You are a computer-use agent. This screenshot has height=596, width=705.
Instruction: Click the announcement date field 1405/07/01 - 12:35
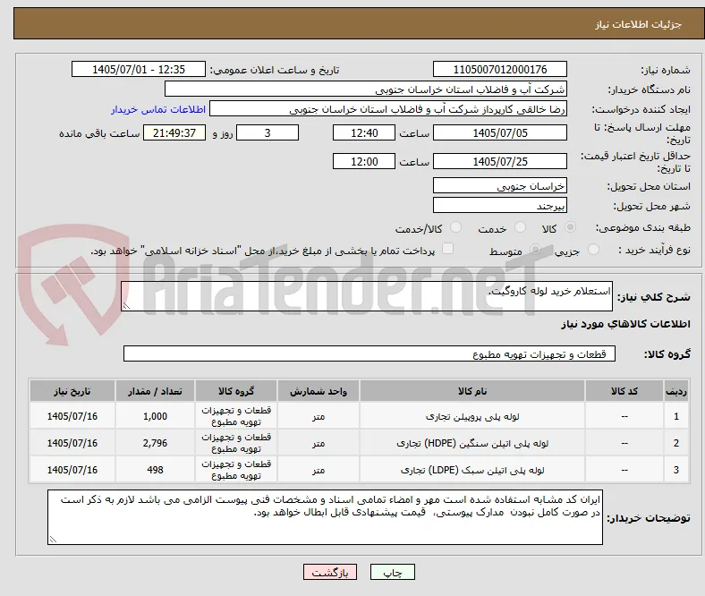click(139, 69)
